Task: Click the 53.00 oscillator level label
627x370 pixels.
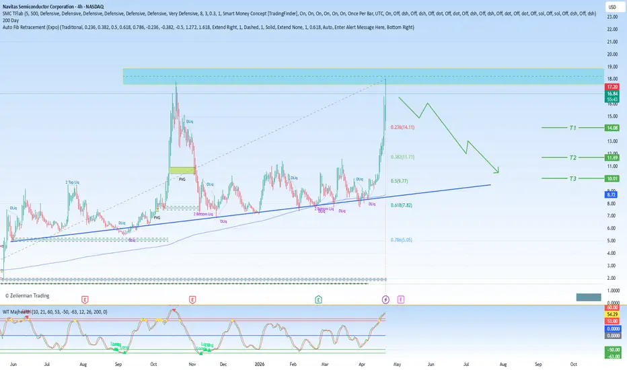Action: pos(612,321)
